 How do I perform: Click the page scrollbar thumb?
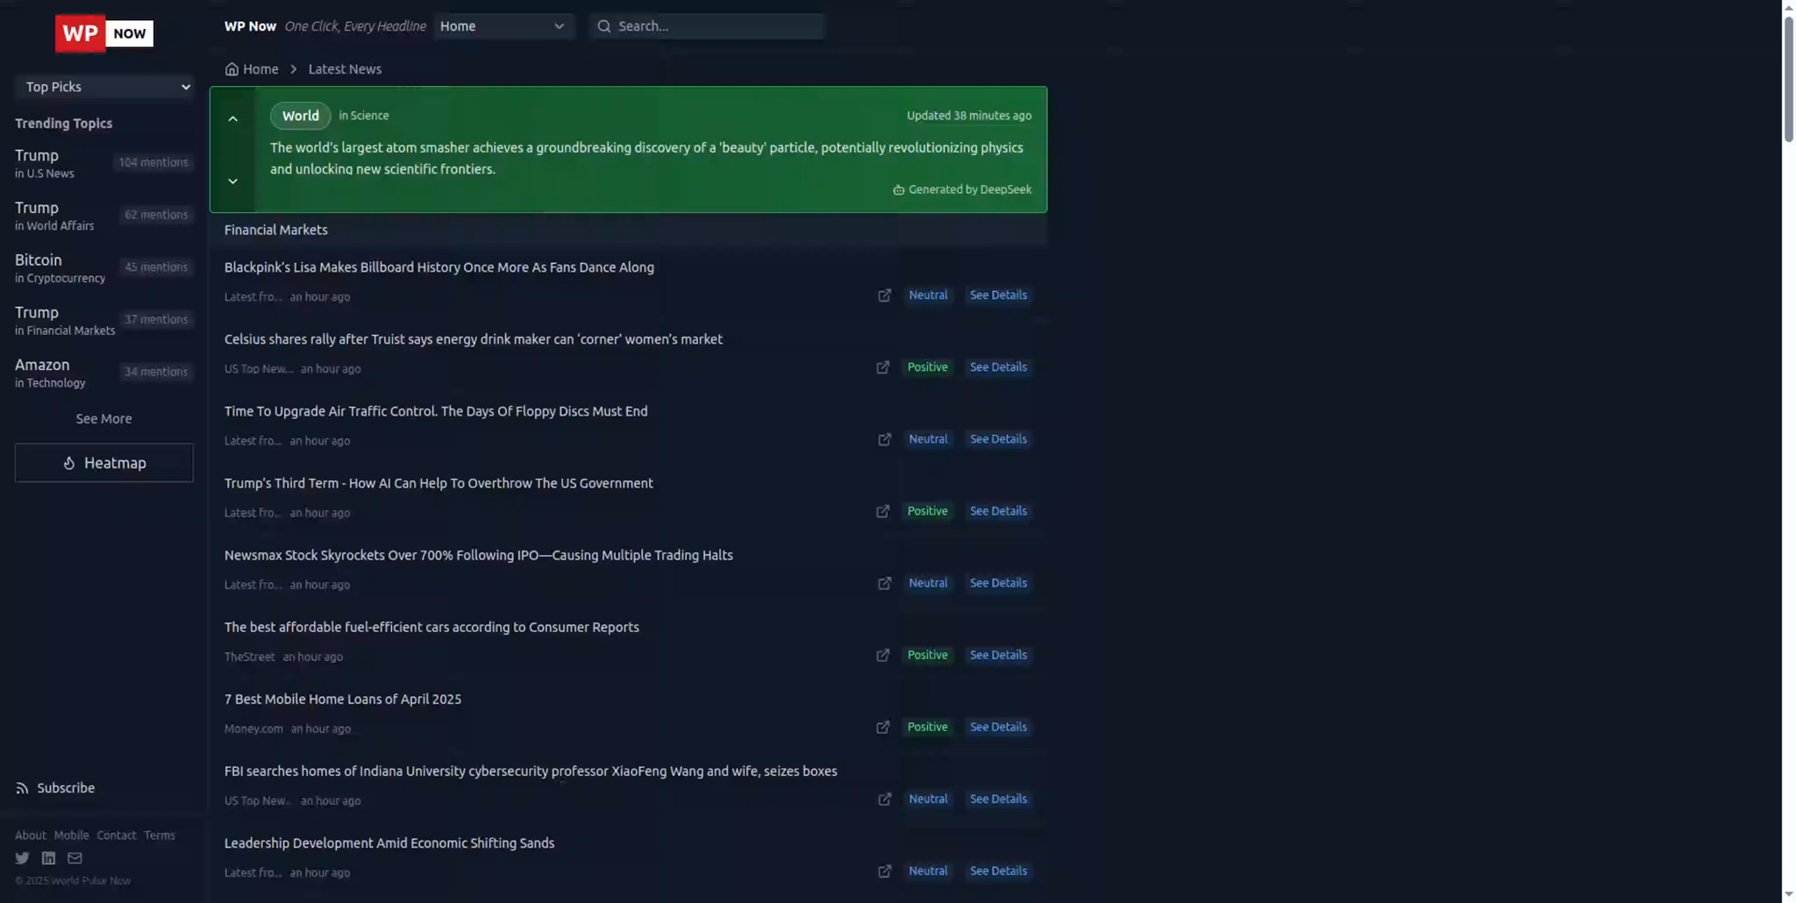tap(1788, 79)
